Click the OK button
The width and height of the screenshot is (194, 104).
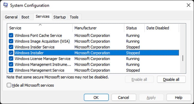(x=96, y=98)
